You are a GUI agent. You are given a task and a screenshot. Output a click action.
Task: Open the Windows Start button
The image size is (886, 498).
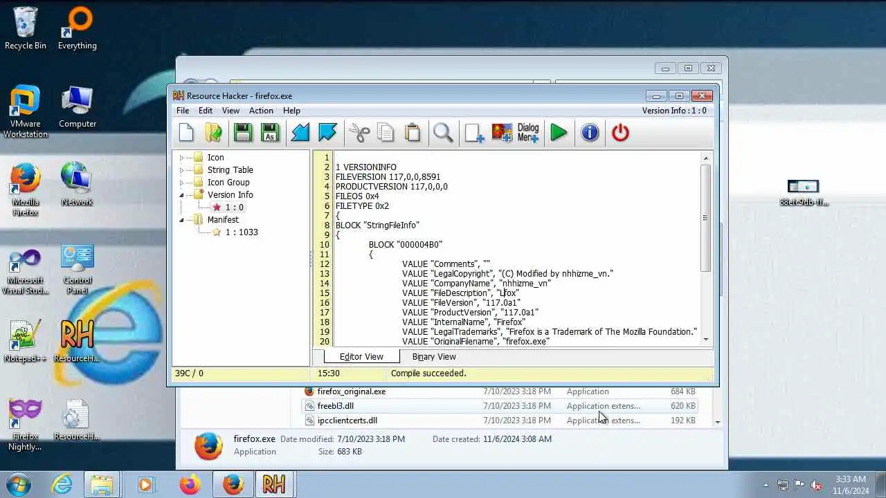[x=19, y=484]
